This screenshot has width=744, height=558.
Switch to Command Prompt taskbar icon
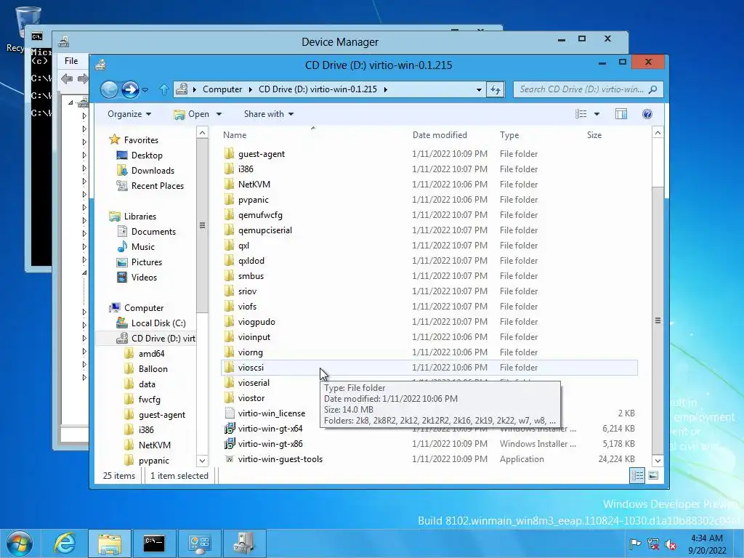click(x=154, y=543)
